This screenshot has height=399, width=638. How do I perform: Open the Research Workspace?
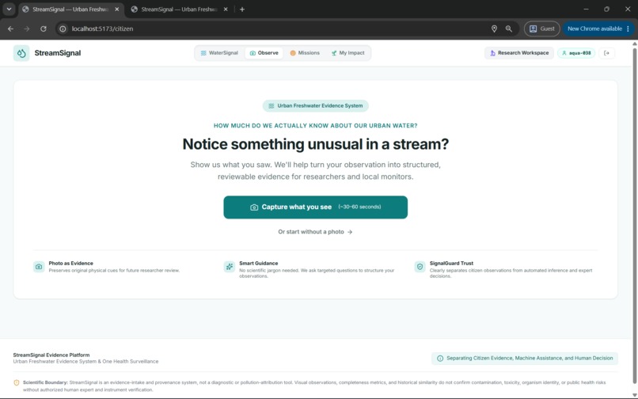[518, 53]
